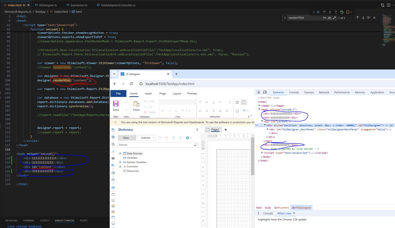
Task: Expand the script node in the Elements tree
Action: coord(262,153)
